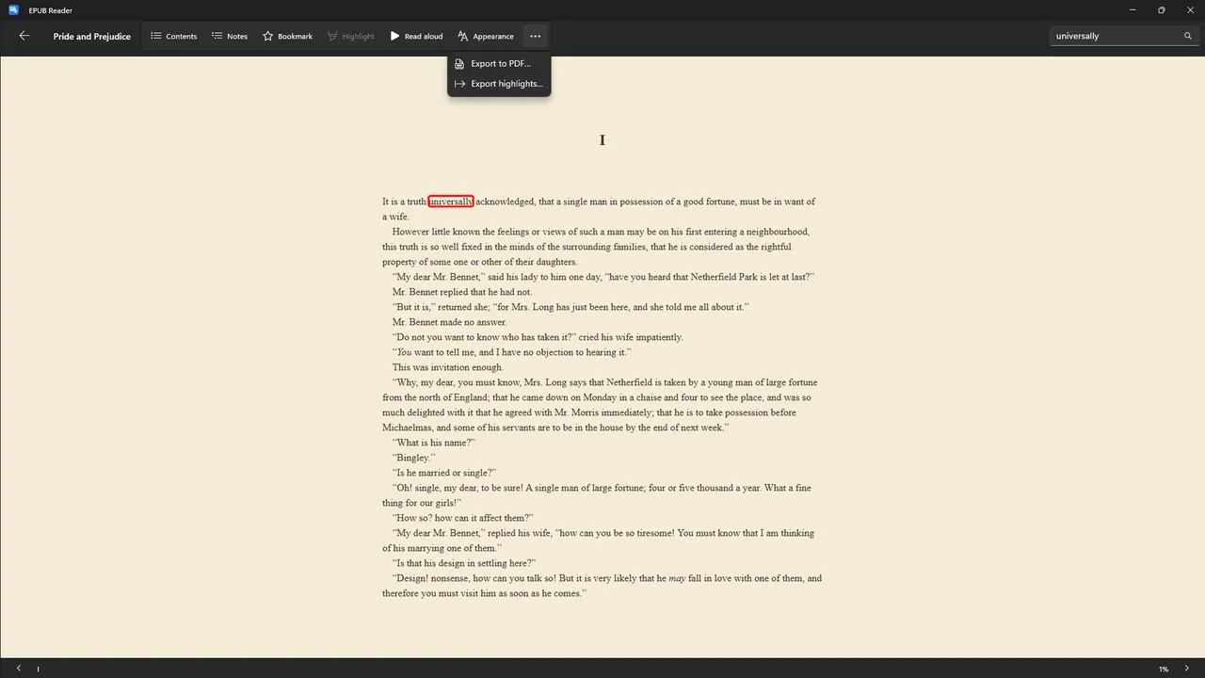
Task: Choose Export to PDF... from the menu
Action: coord(499,64)
